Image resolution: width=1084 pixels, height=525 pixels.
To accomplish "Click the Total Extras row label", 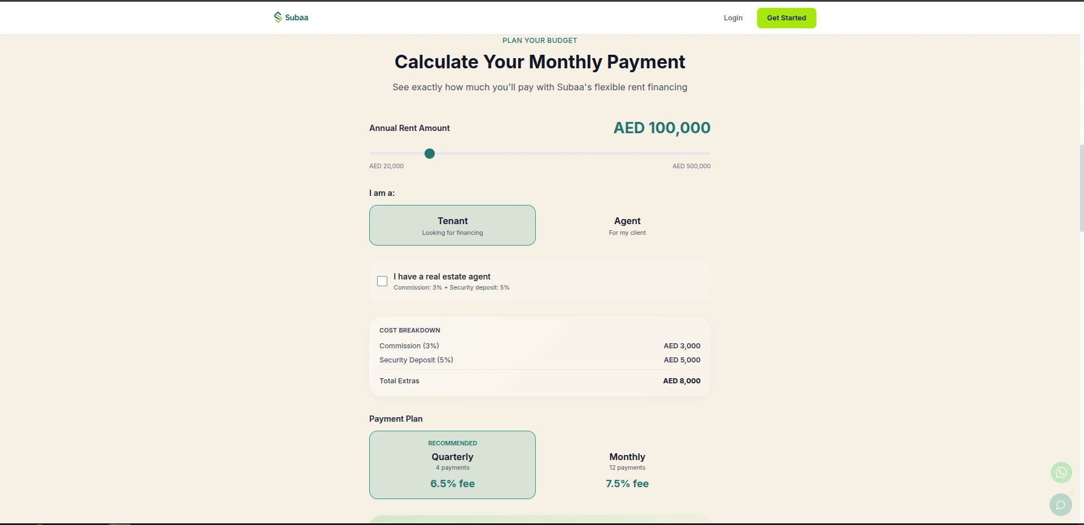I will (399, 381).
